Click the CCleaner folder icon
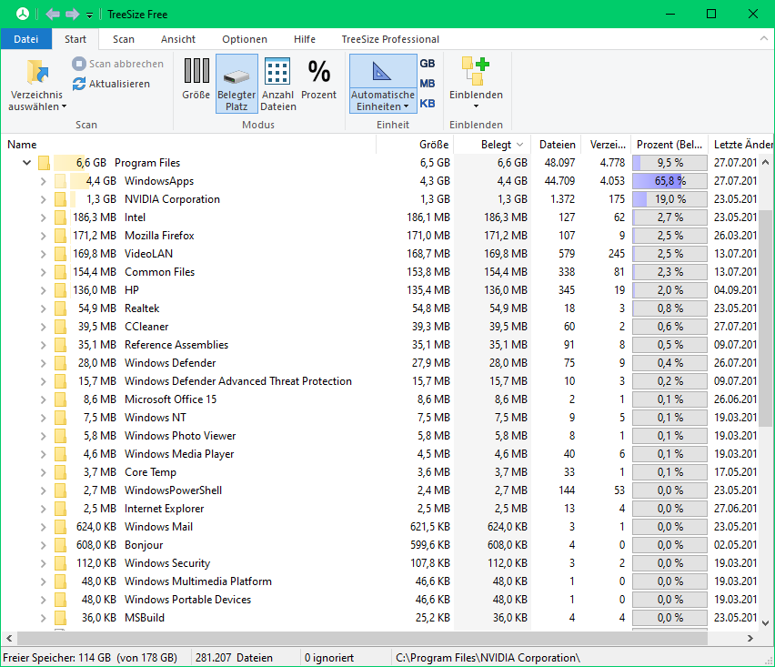Image resolution: width=775 pixels, height=667 pixels. 60,327
